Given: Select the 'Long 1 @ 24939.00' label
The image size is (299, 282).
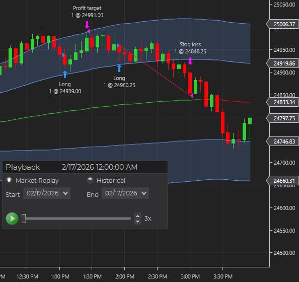Looking at the screenshot, I should click(x=65, y=88).
